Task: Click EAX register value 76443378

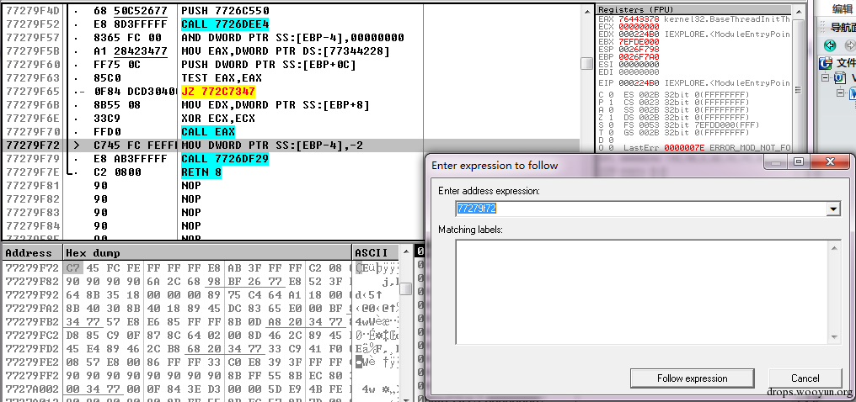Action: coord(639,19)
